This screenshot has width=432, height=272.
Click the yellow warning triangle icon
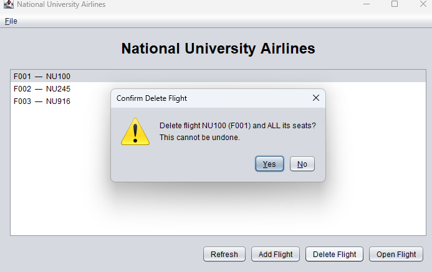tap(135, 131)
